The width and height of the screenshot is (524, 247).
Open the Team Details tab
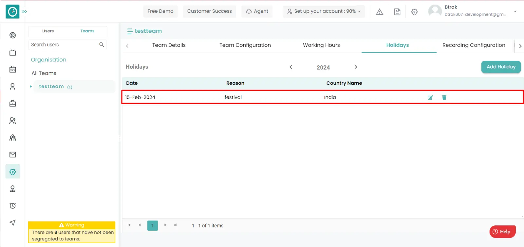[169, 45]
